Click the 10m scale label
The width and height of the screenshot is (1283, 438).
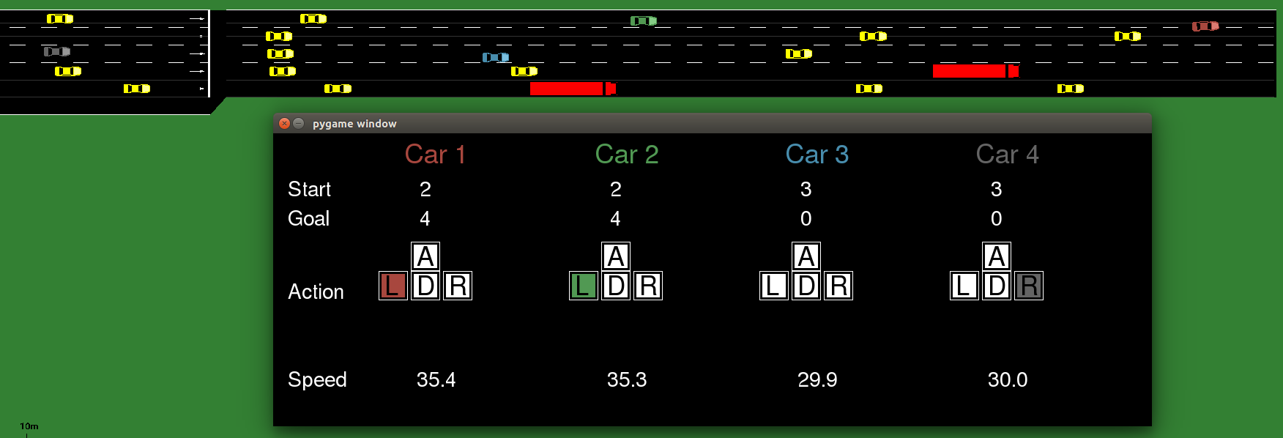29,426
